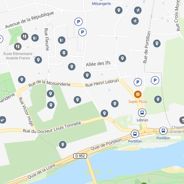The height and width of the screenshot is (184, 184).
Task: Select the topmost parking icon near Avenue de la République
Action: click(x=78, y=22)
